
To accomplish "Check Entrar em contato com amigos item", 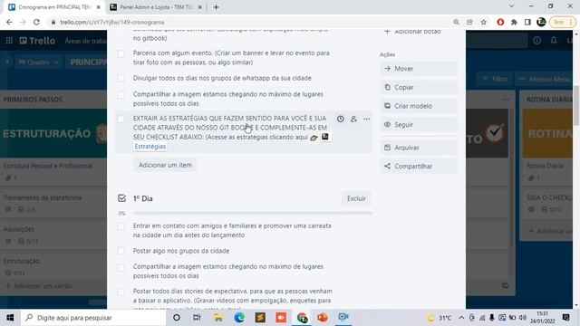I will (121, 226).
